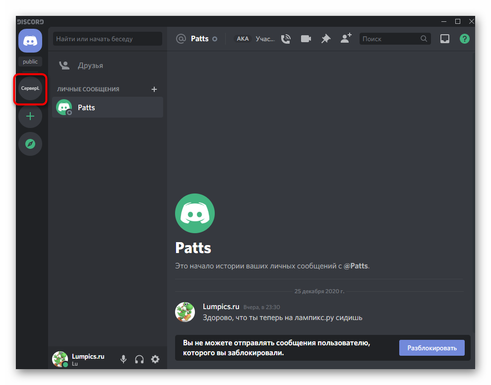The width and height of the screenshot is (491, 385).
Task: Show pinned messages
Action: pyautogui.click(x=326, y=39)
